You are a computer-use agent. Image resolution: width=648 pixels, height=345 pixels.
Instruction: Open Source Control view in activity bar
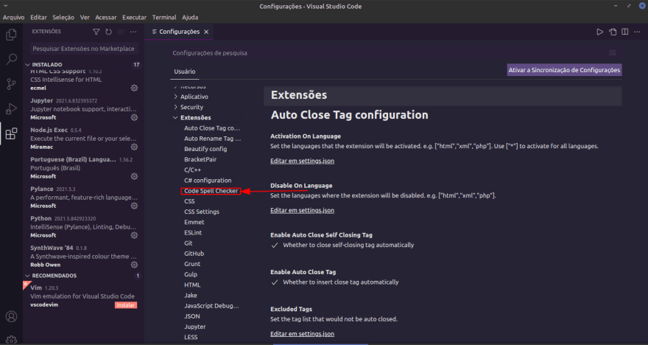[11, 84]
